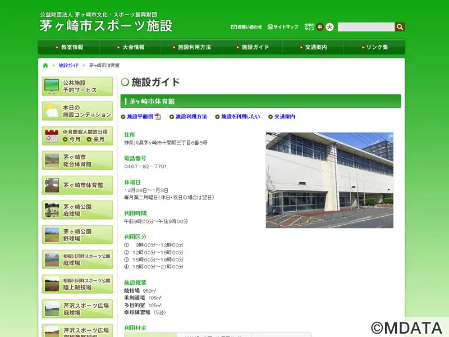449x337 pixels.
Task: Click the calendar icon on 体育館個人開放日程
Action: (52, 136)
